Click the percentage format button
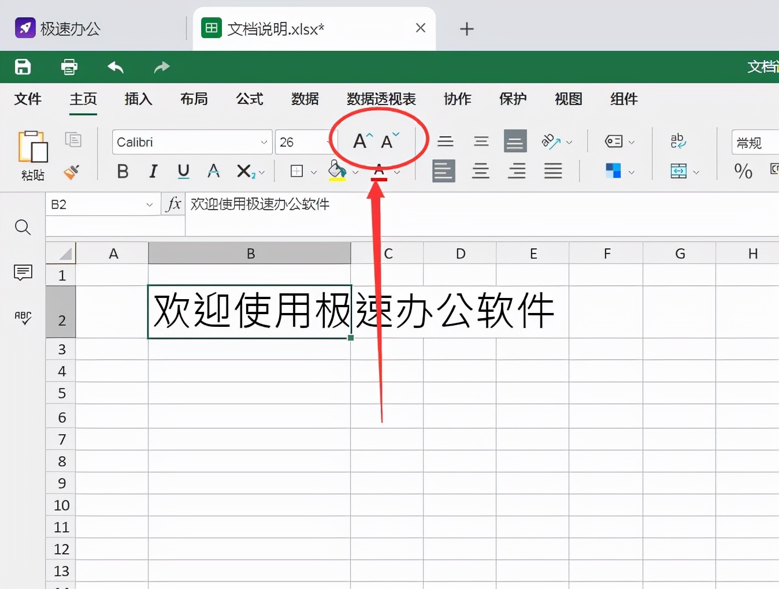Image resolution: width=779 pixels, height=589 pixels. tap(743, 171)
